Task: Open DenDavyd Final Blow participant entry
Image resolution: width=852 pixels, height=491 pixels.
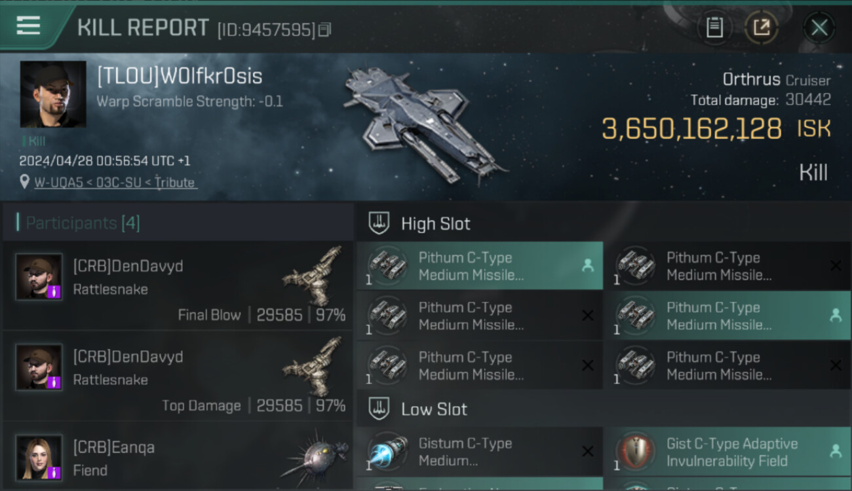Action: (178, 285)
